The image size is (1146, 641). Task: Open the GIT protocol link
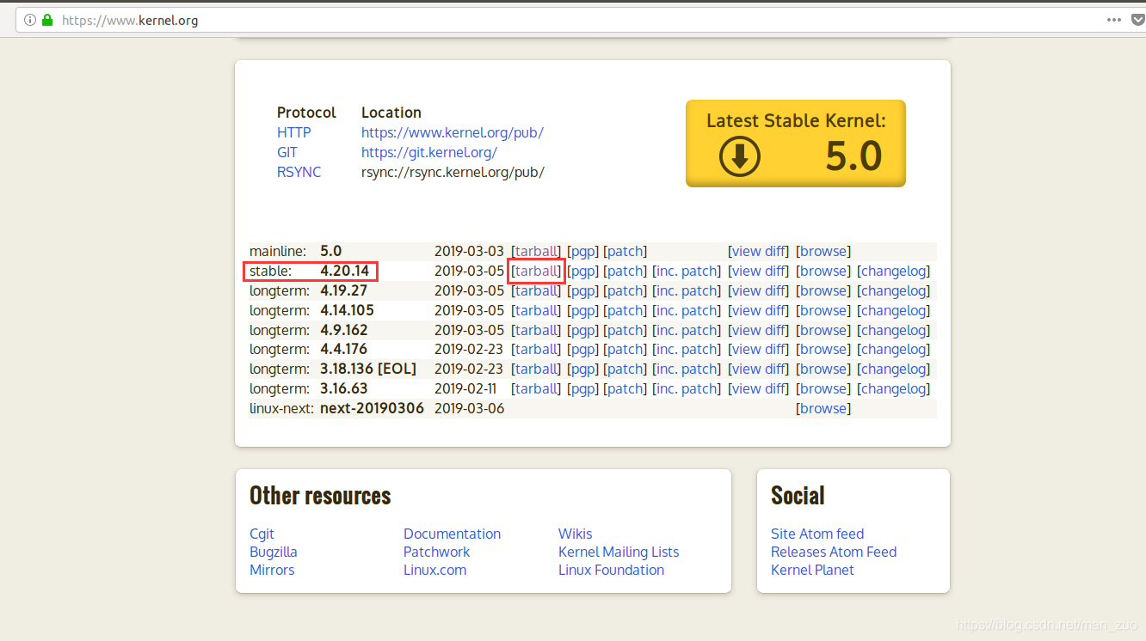[287, 152]
